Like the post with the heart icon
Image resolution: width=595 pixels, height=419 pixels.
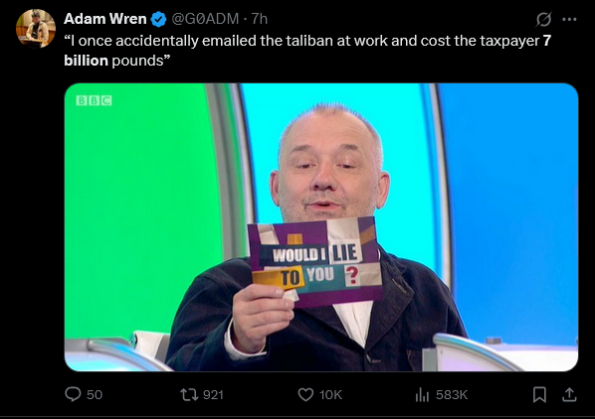305,395
